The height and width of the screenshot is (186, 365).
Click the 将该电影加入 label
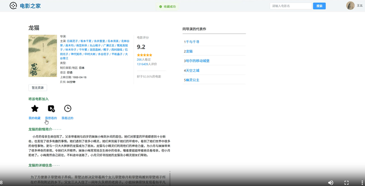(x=39, y=99)
